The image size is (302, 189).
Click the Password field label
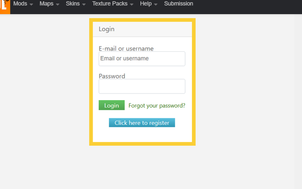pyautogui.click(x=112, y=76)
